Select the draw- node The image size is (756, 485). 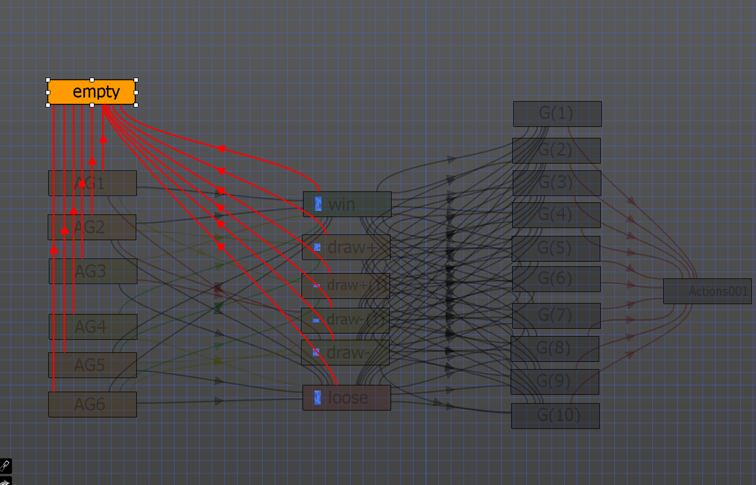click(345, 352)
